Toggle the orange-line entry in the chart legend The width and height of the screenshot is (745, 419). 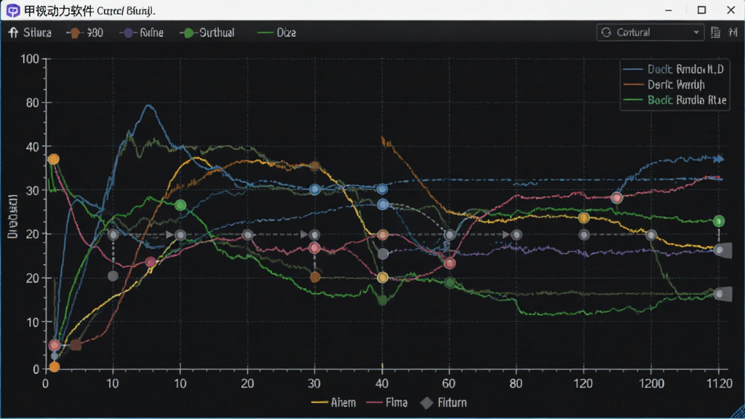(x=664, y=84)
